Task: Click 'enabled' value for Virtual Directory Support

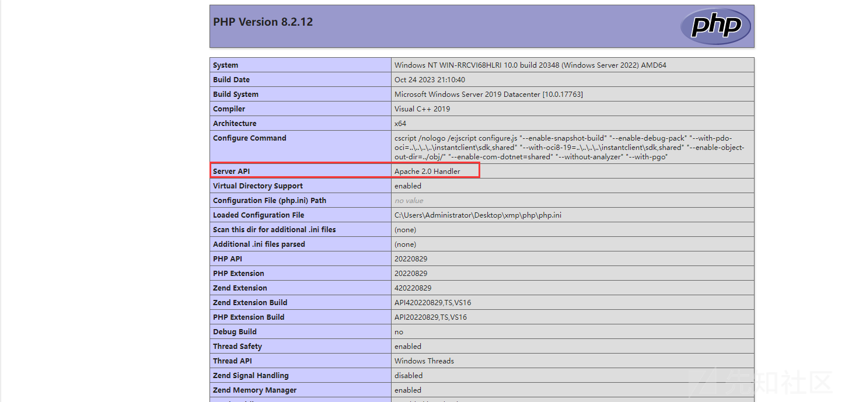Action: tap(408, 186)
